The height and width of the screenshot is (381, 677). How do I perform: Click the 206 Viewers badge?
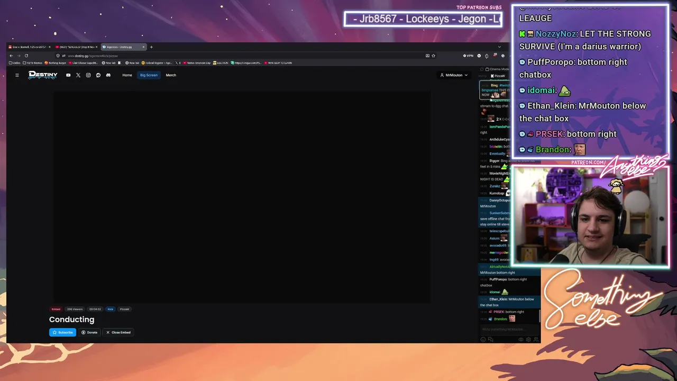coord(75,309)
